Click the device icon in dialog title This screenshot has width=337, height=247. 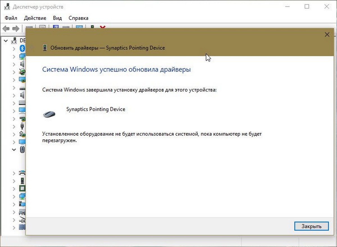[x=44, y=48]
